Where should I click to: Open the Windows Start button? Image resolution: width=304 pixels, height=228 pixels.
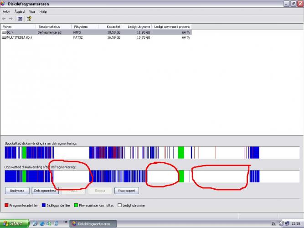tap(15, 223)
